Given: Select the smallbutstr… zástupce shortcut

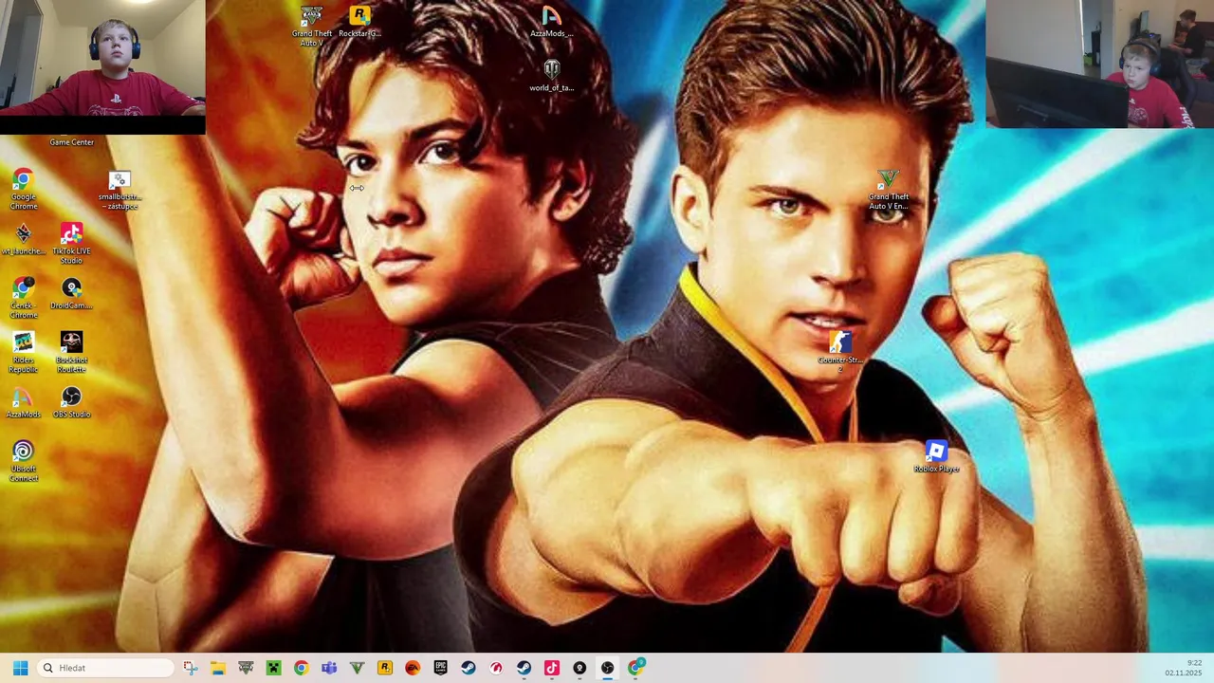Looking at the screenshot, I should coord(119,190).
